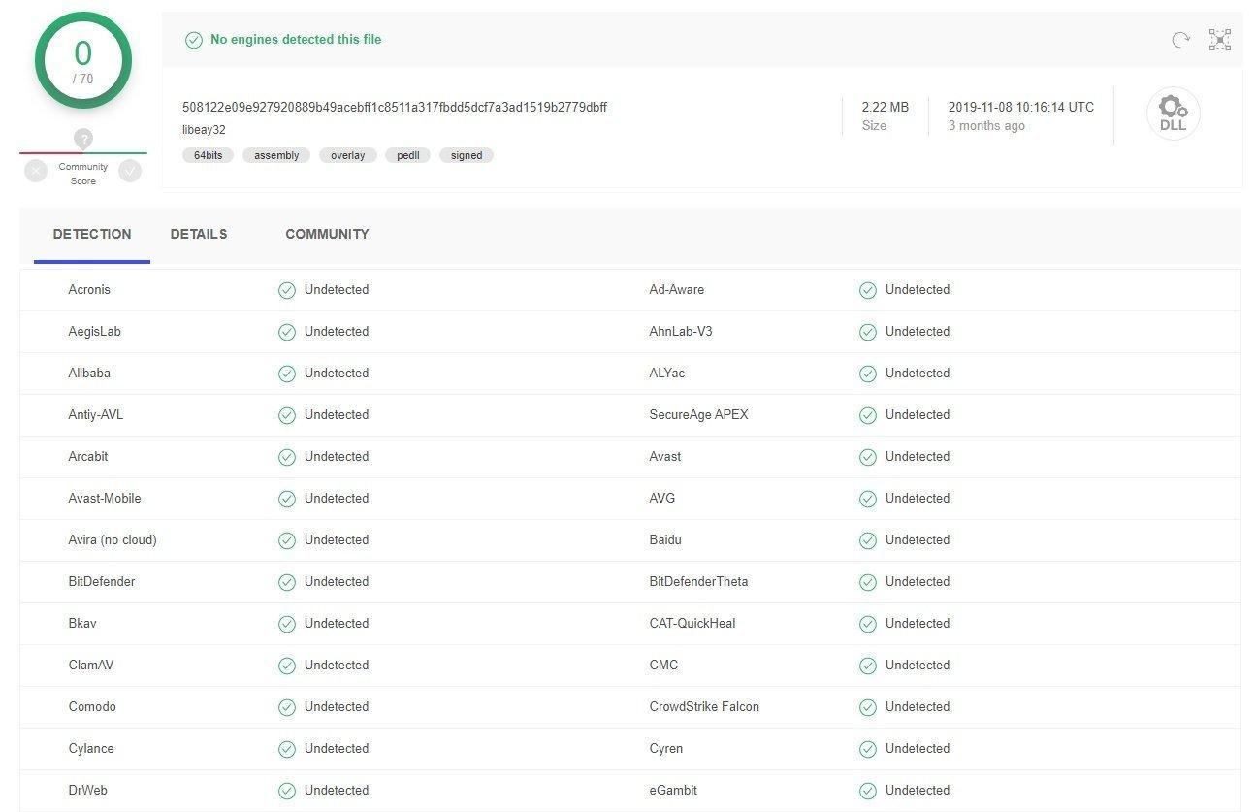Screen dimensions: 1256x812
Task: Vote malicious with the X community icon
Action: [36, 171]
